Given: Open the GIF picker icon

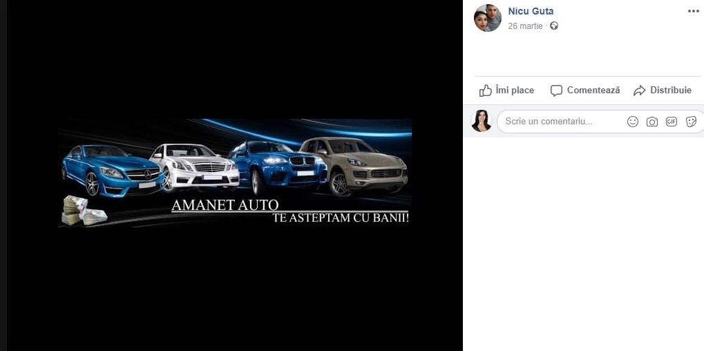Looking at the screenshot, I should pos(672,122).
